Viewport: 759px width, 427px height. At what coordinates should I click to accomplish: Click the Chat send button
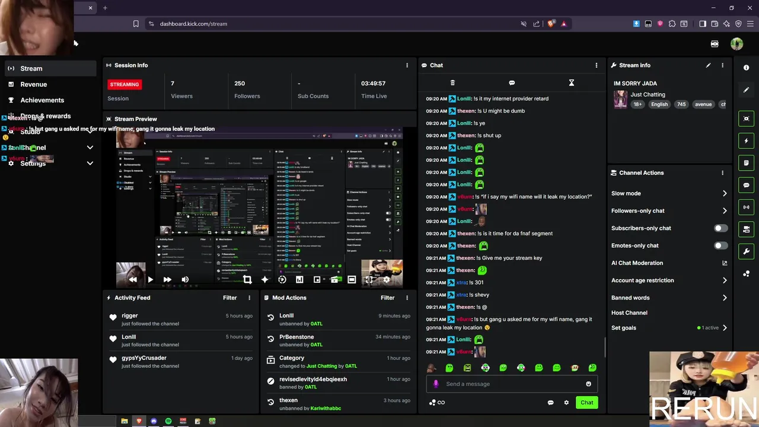(x=586, y=403)
